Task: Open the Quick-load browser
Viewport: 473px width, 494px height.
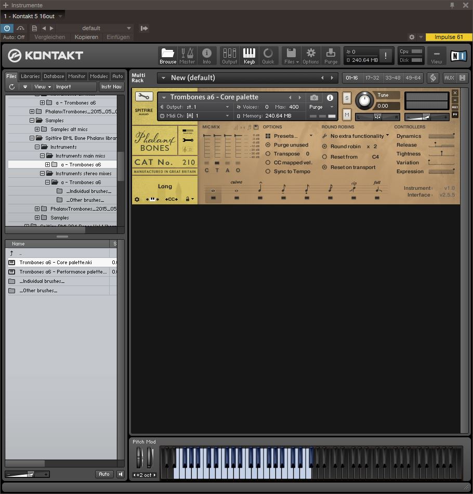Action: click(268, 56)
